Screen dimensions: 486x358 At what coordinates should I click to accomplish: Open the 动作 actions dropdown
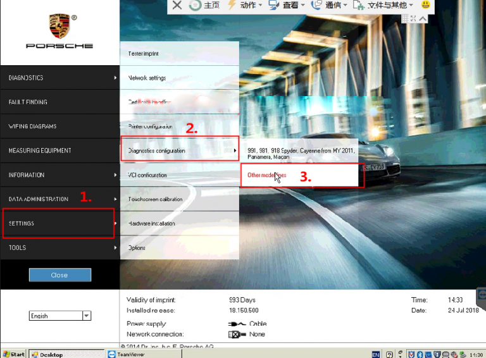pos(245,5)
